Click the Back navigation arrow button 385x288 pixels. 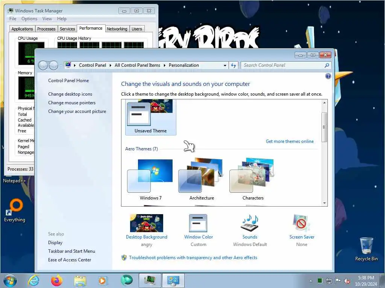[43, 65]
